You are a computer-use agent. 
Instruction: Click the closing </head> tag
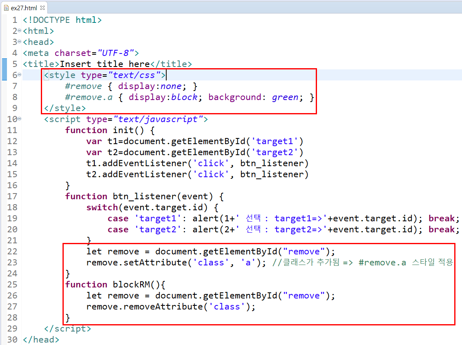[x=41, y=340]
